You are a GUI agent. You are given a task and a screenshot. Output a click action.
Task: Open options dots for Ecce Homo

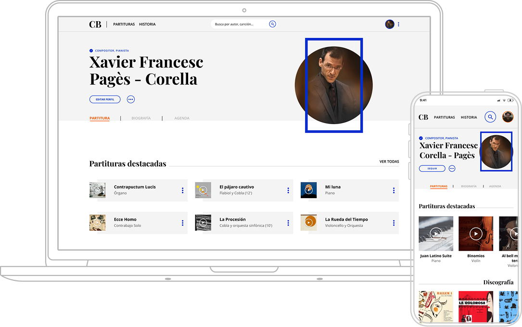[x=182, y=223]
